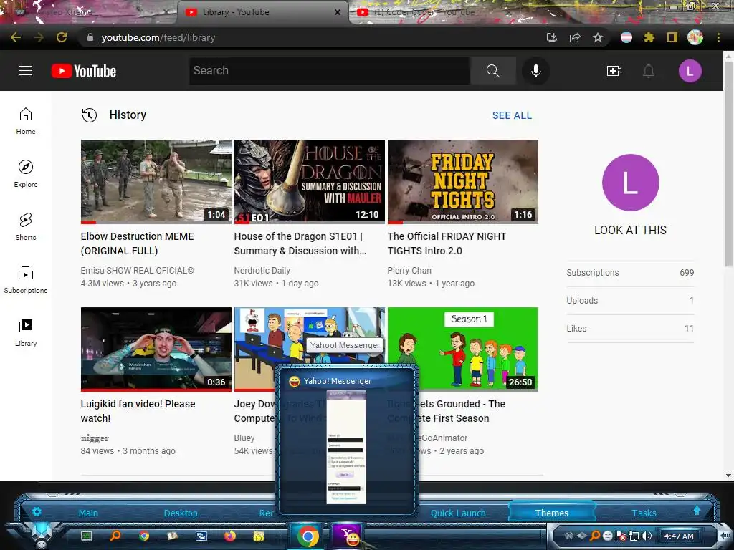734x550 pixels.
Task: Start voice search with the microphone
Action: [x=536, y=71]
